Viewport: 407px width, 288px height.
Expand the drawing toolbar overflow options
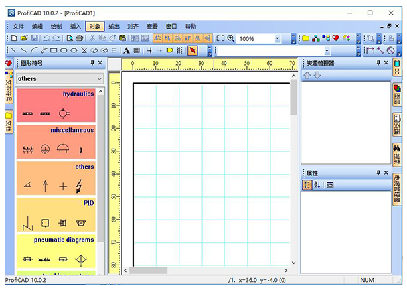(x=210, y=50)
